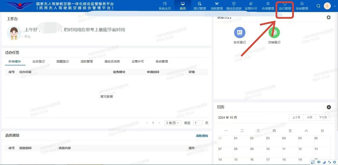The width and height of the screenshot is (338, 165).
Task: Switch to the 国籍登记 tab
Action: (x=63, y=61)
